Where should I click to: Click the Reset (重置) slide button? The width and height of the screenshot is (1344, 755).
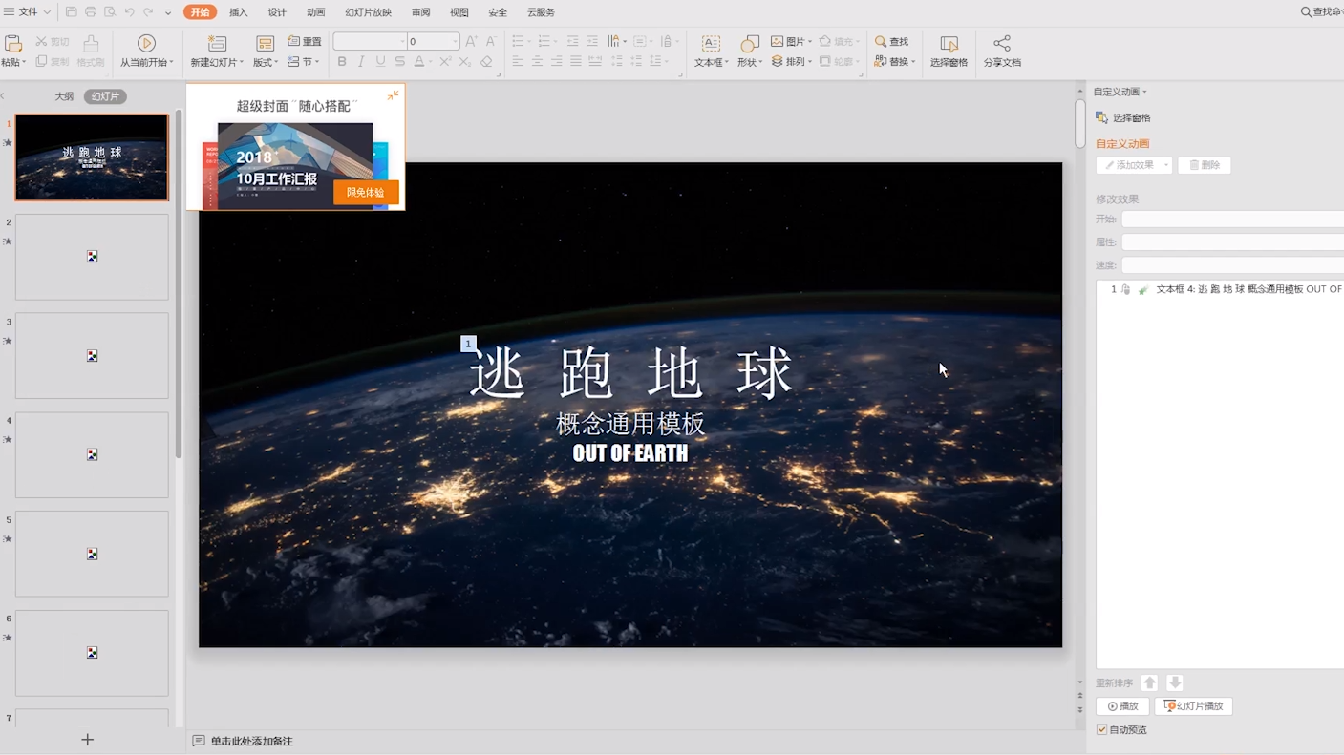(305, 41)
